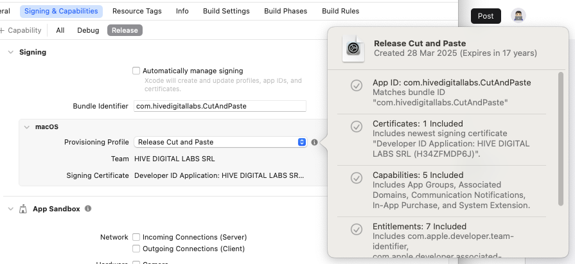This screenshot has width=575, height=264.
Task: Select the Release configuration filter
Action: point(125,30)
